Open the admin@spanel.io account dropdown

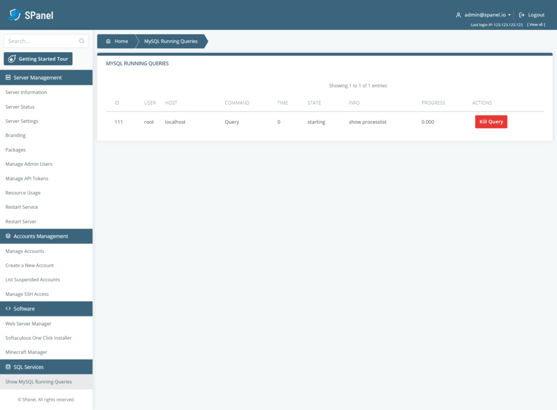487,15
